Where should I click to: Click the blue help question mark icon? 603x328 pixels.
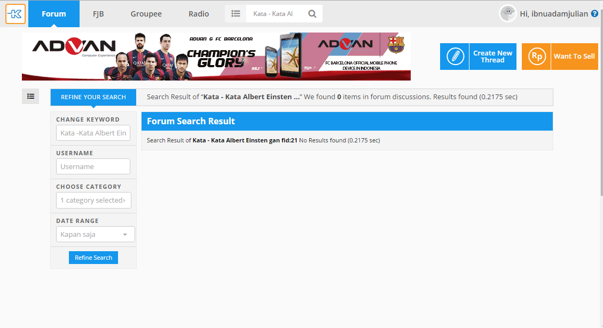594,14
